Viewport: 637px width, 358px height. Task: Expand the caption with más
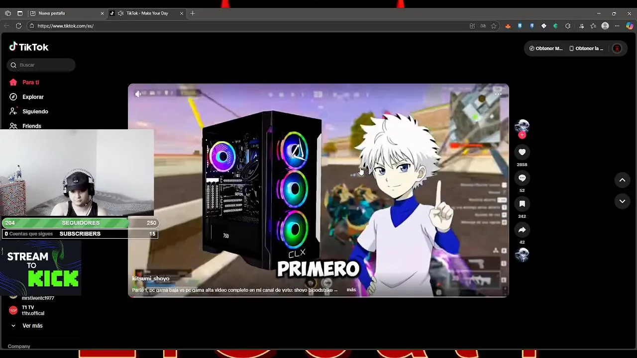(351, 290)
